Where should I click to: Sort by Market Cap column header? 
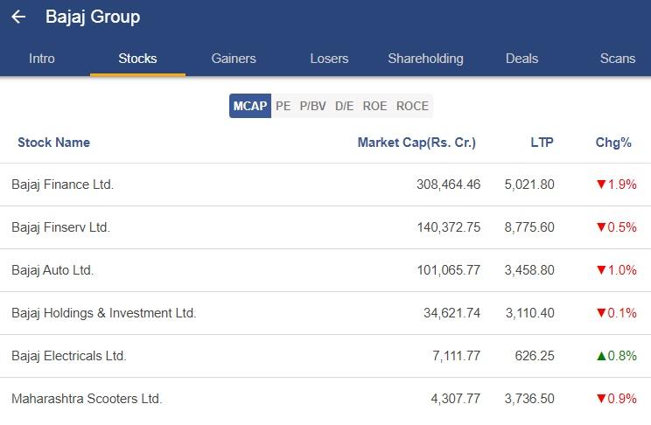pos(416,143)
